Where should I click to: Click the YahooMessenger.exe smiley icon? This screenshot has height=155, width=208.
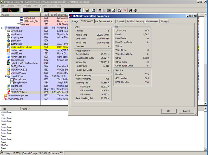5,96
